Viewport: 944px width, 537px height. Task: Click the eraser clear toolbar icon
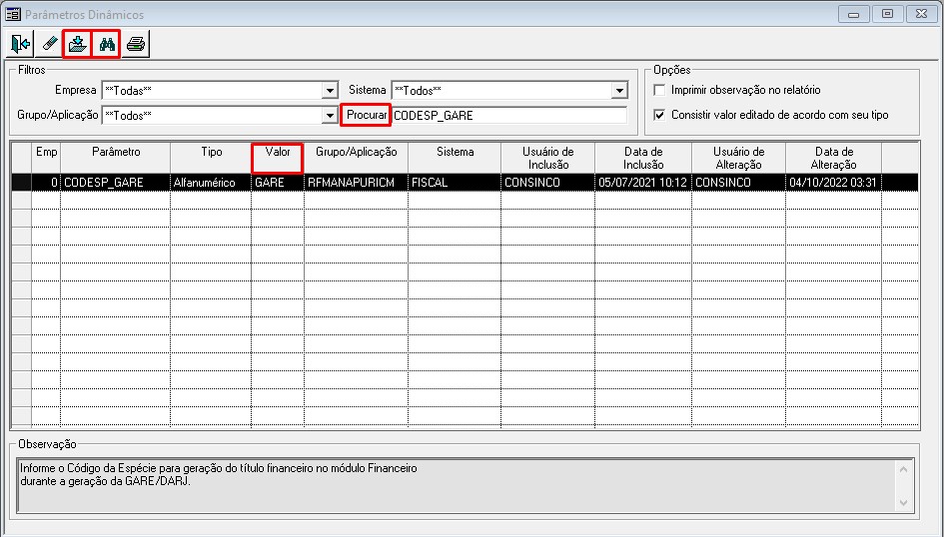point(49,44)
